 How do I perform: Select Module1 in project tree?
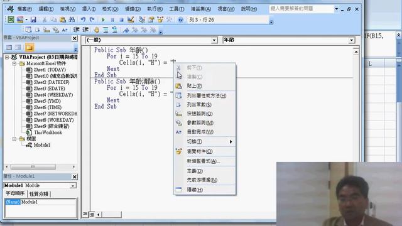click(42, 145)
